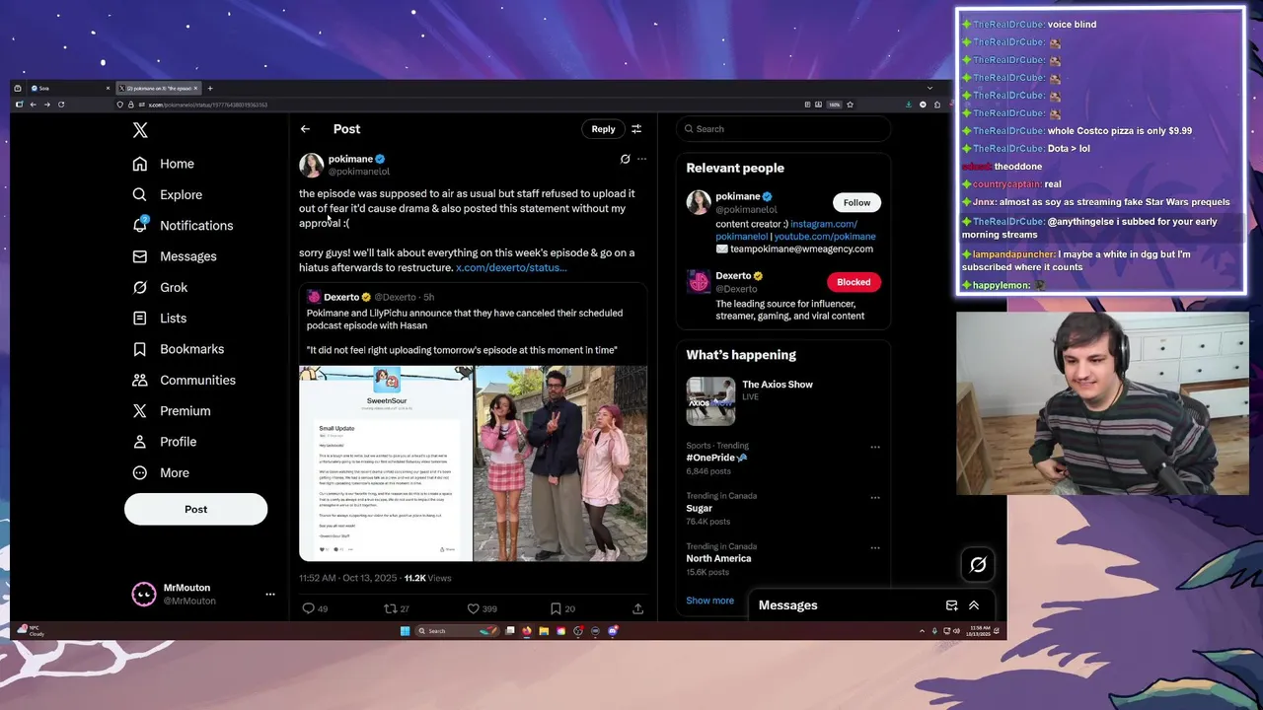The image size is (1263, 710).
Task: Open Dexerto's quoted post text
Action: [x=465, y=331]
